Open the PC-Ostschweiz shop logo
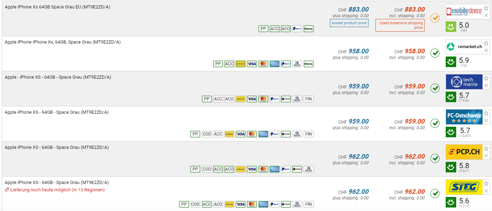 pos(464,117)
